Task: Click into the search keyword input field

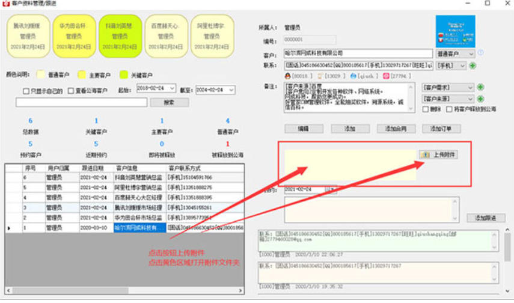Action: 81,102
